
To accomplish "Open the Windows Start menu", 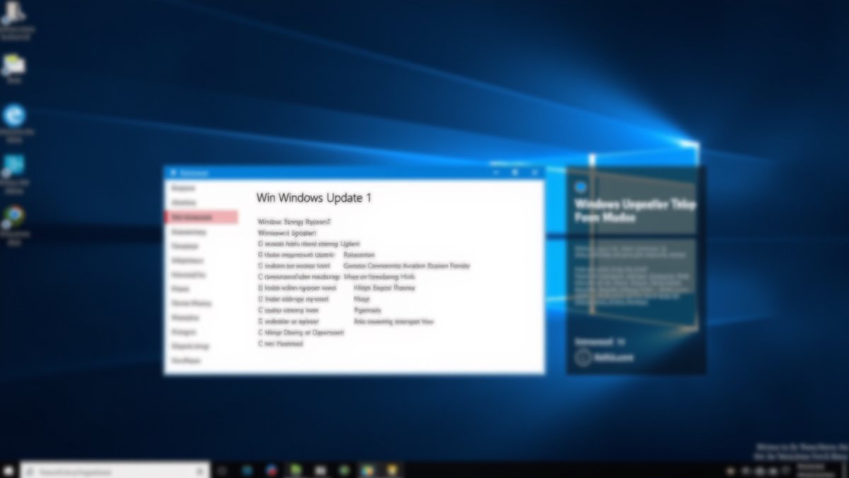I will [x=9, y=470].
